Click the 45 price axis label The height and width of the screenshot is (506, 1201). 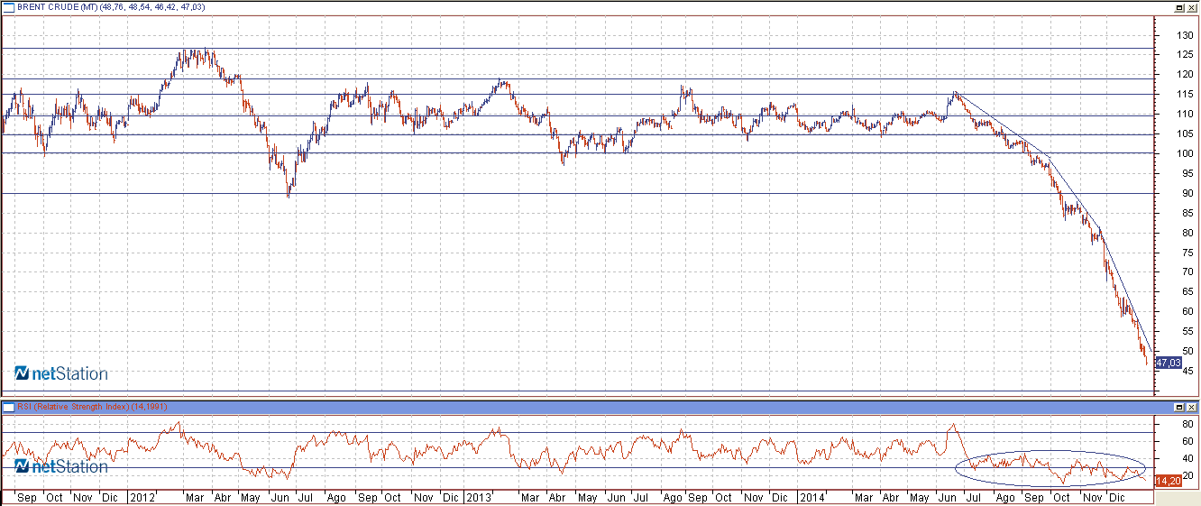[x=1187, y=372]
